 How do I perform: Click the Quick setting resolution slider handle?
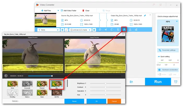[x=158, y=63]
